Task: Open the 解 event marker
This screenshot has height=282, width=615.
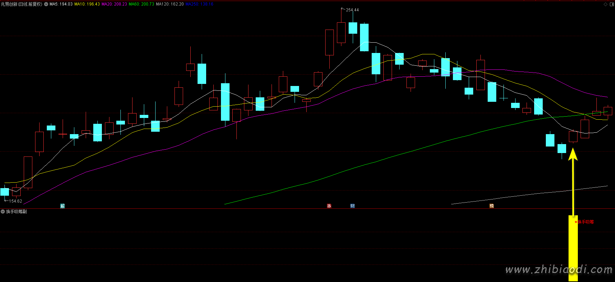Action: (62, 206)
